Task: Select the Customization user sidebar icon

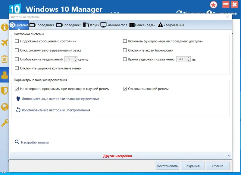Action: click(5, 75)
